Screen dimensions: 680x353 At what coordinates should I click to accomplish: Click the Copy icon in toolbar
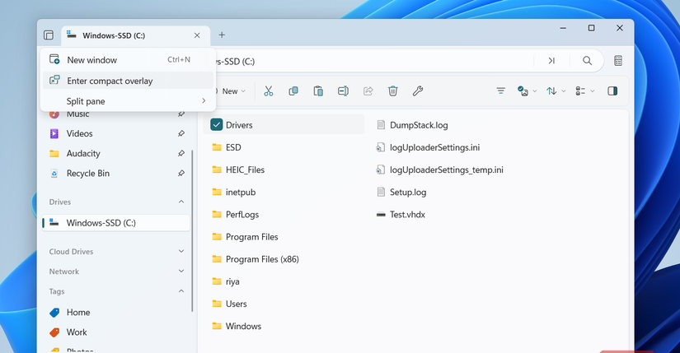coord(293,91)
